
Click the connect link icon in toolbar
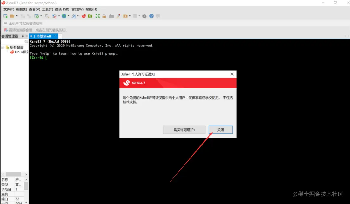coord(22,16)
